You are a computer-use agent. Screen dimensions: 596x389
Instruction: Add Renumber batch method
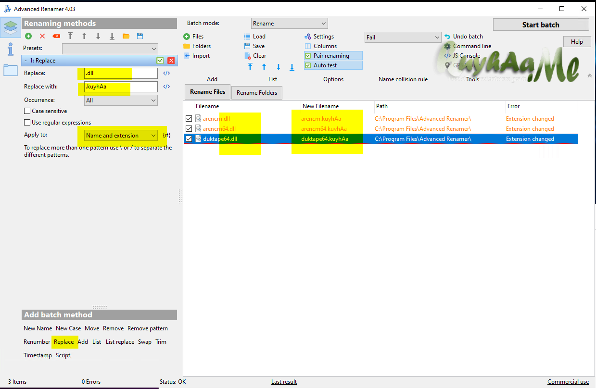coord(37,342)
